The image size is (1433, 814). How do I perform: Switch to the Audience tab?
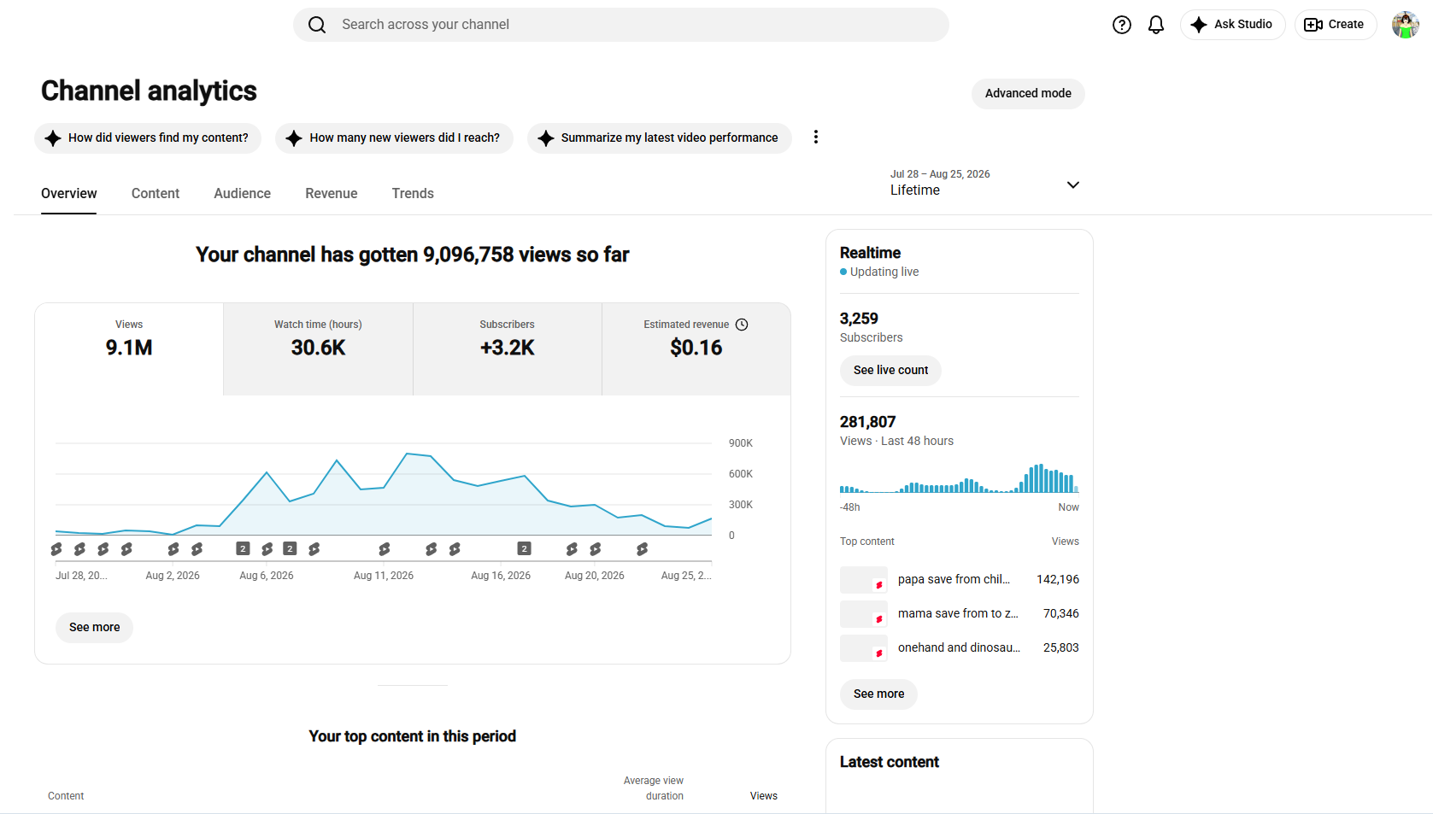(x=242, y=194)
